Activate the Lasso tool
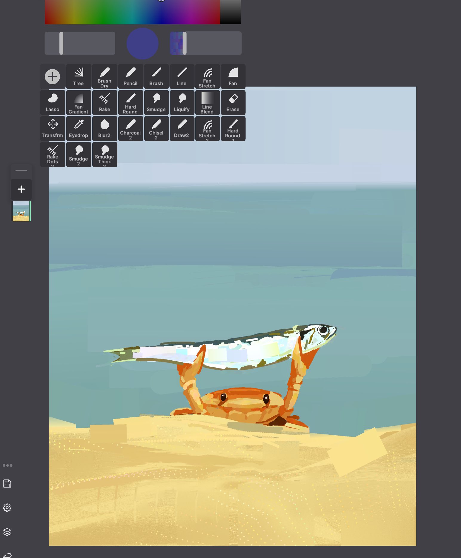461x558 pixels. [x=53, y=102]
